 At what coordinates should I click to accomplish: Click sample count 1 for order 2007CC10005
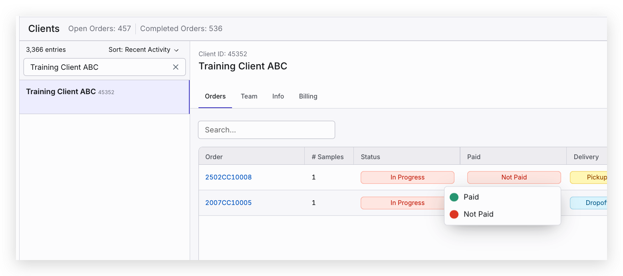(x=313, y=203)
